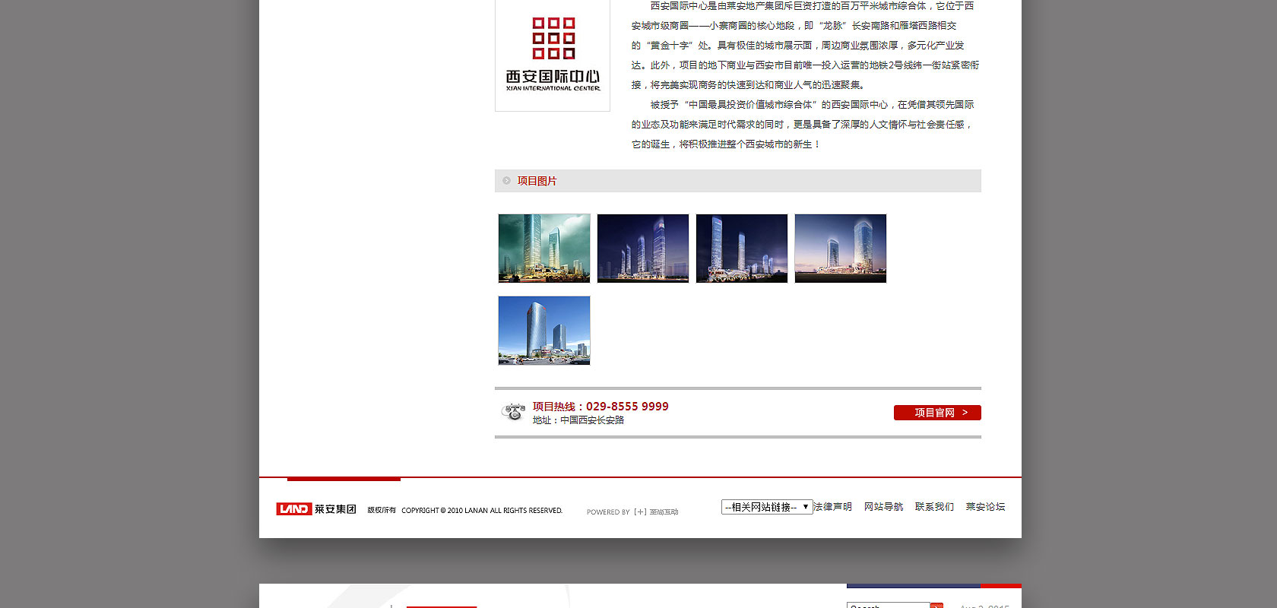This screenshot has height=608, width=1277.
Task: Open the 法律声明 footer link
Action: coord(833,507)
